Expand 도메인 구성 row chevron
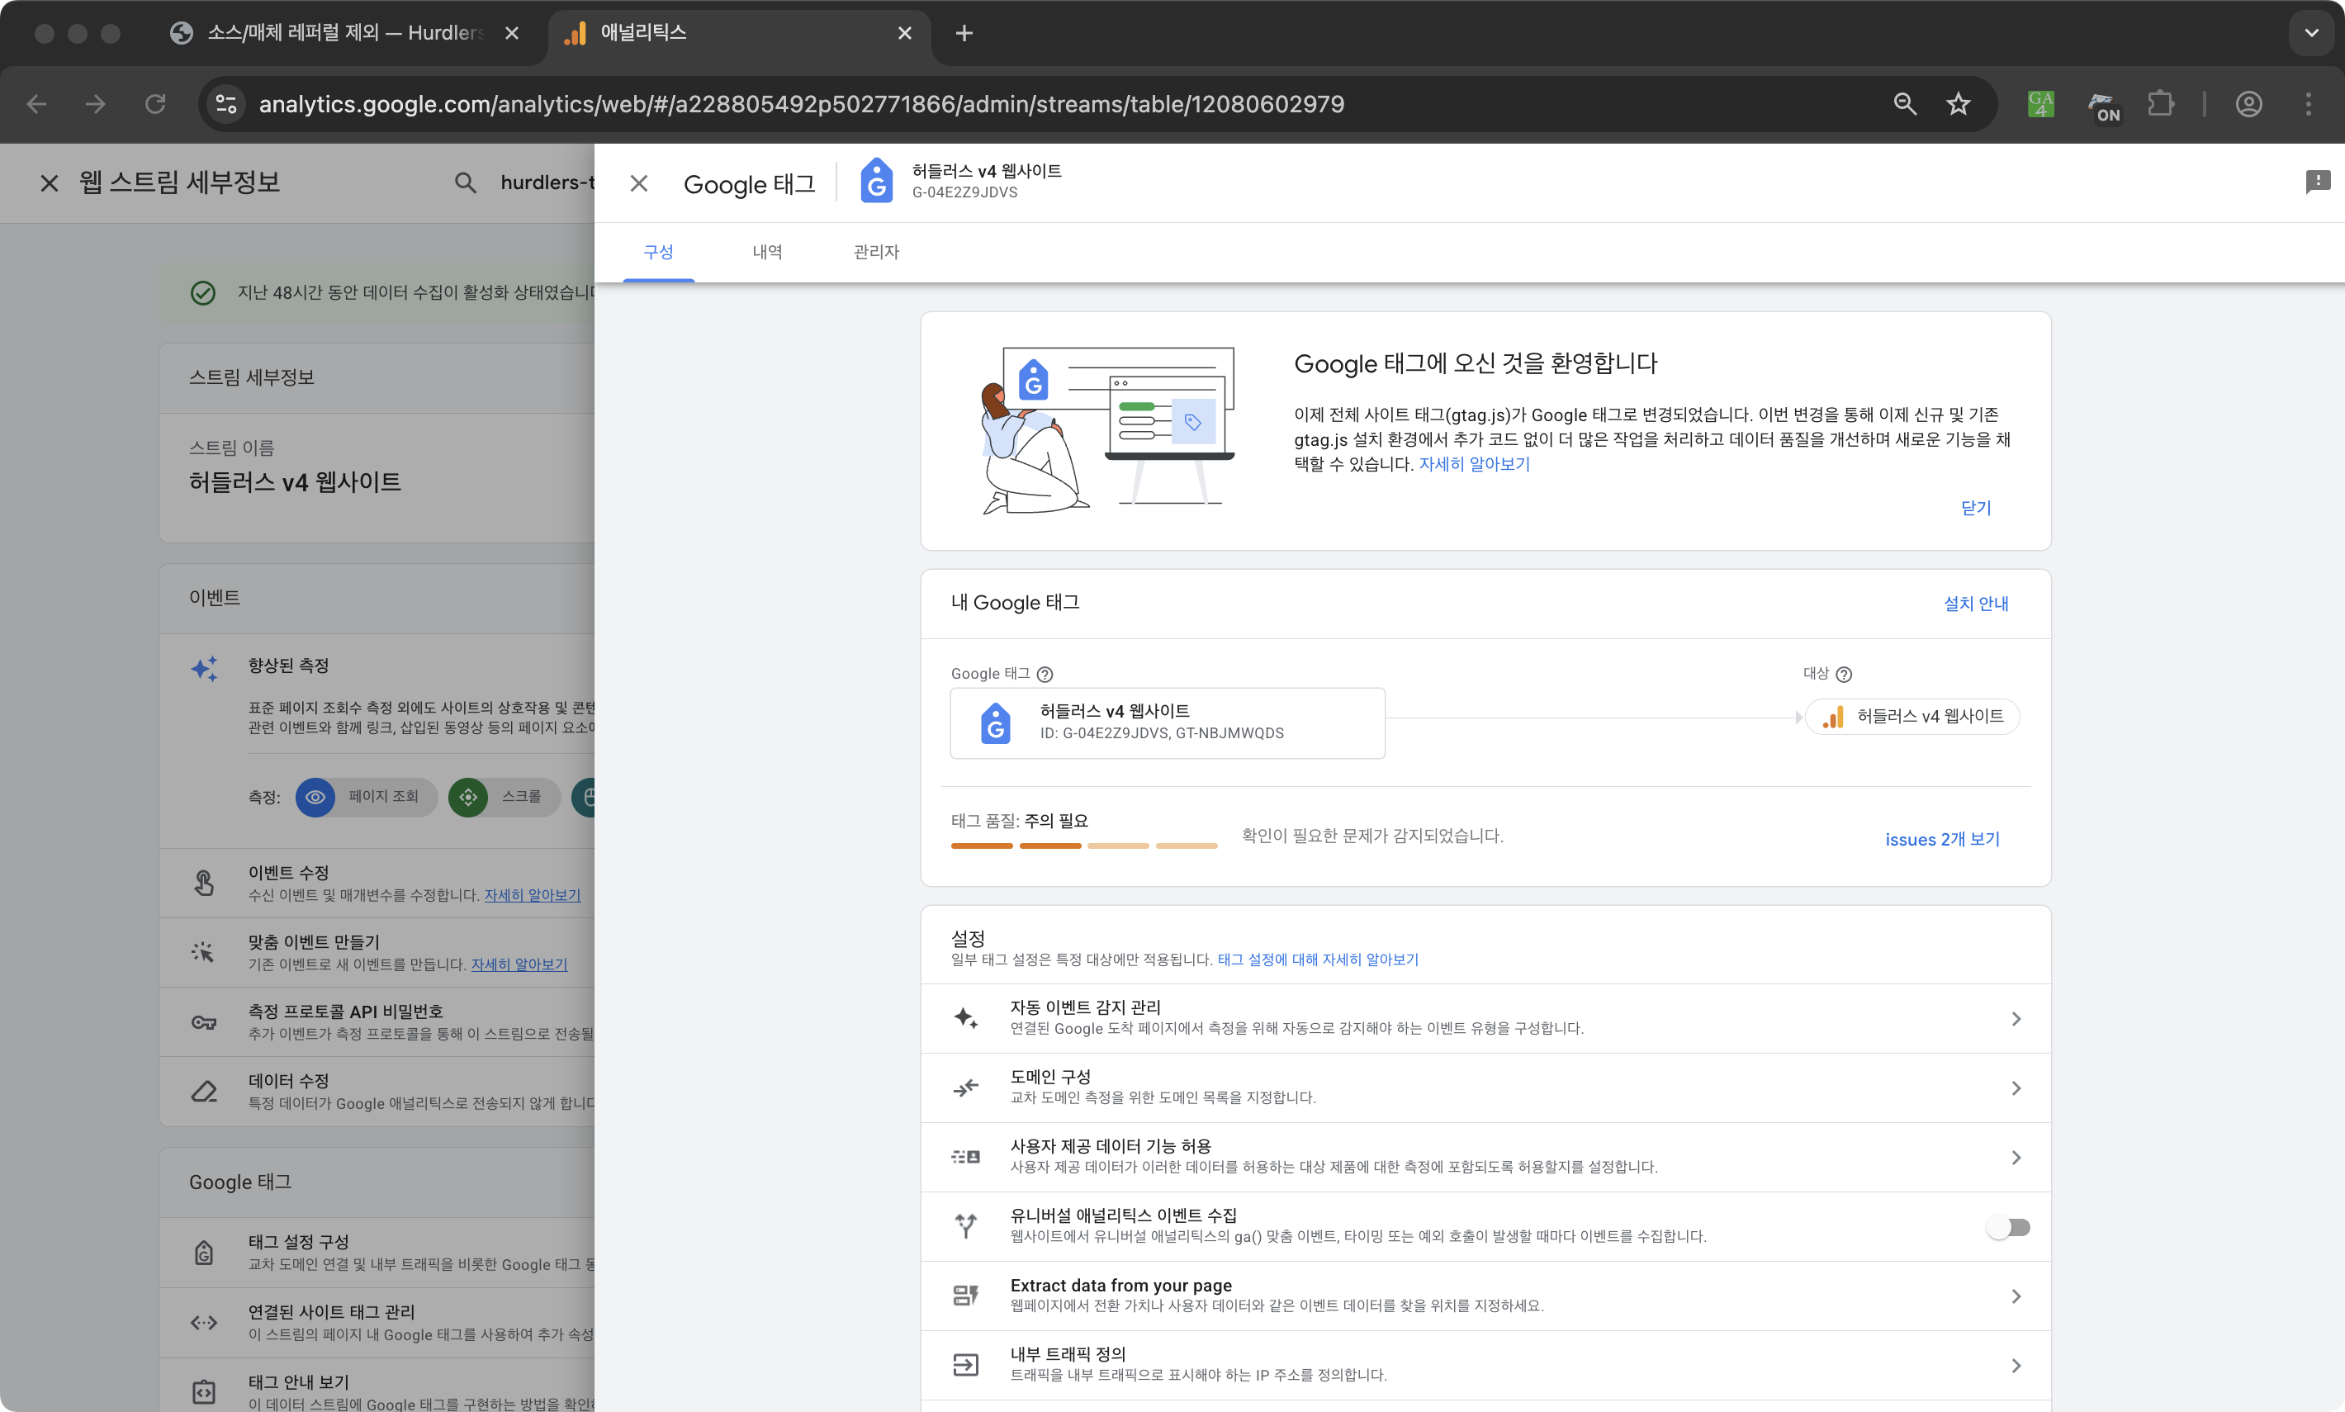 [x=2015, y=1088]
